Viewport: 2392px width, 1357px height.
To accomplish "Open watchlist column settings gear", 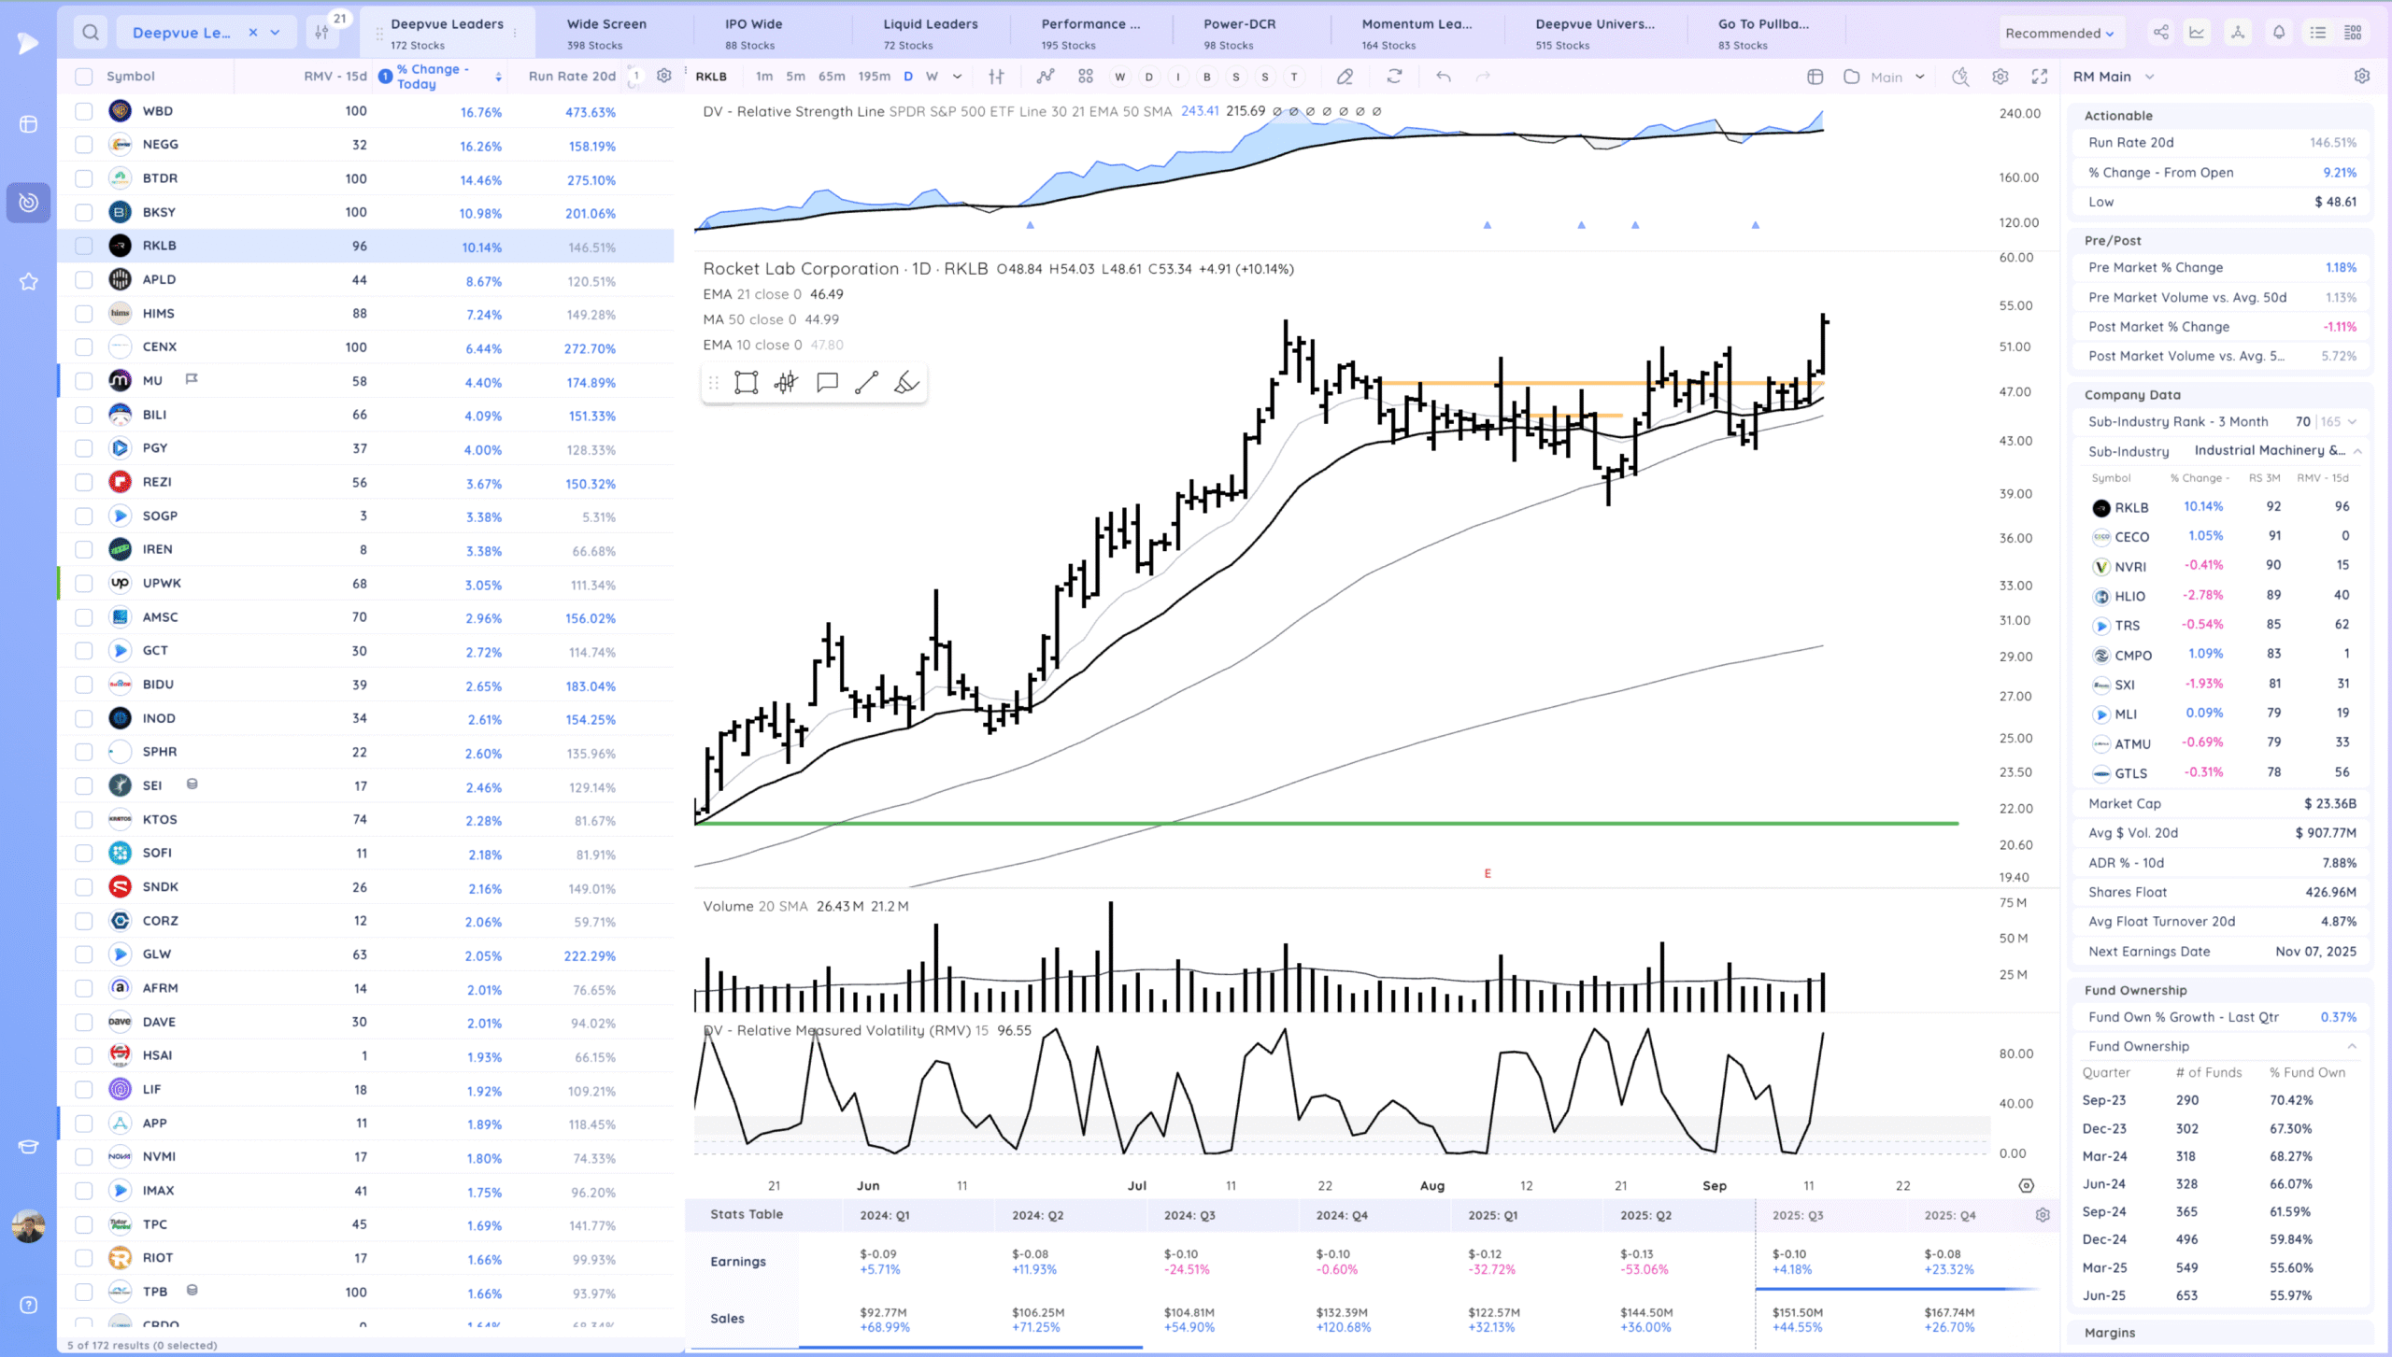I will click(664, 76).
